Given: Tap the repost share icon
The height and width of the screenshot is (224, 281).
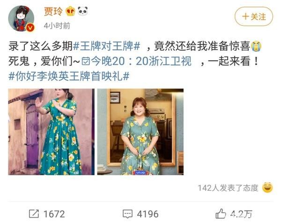Looking at the screenshot, I should [34, 214].
